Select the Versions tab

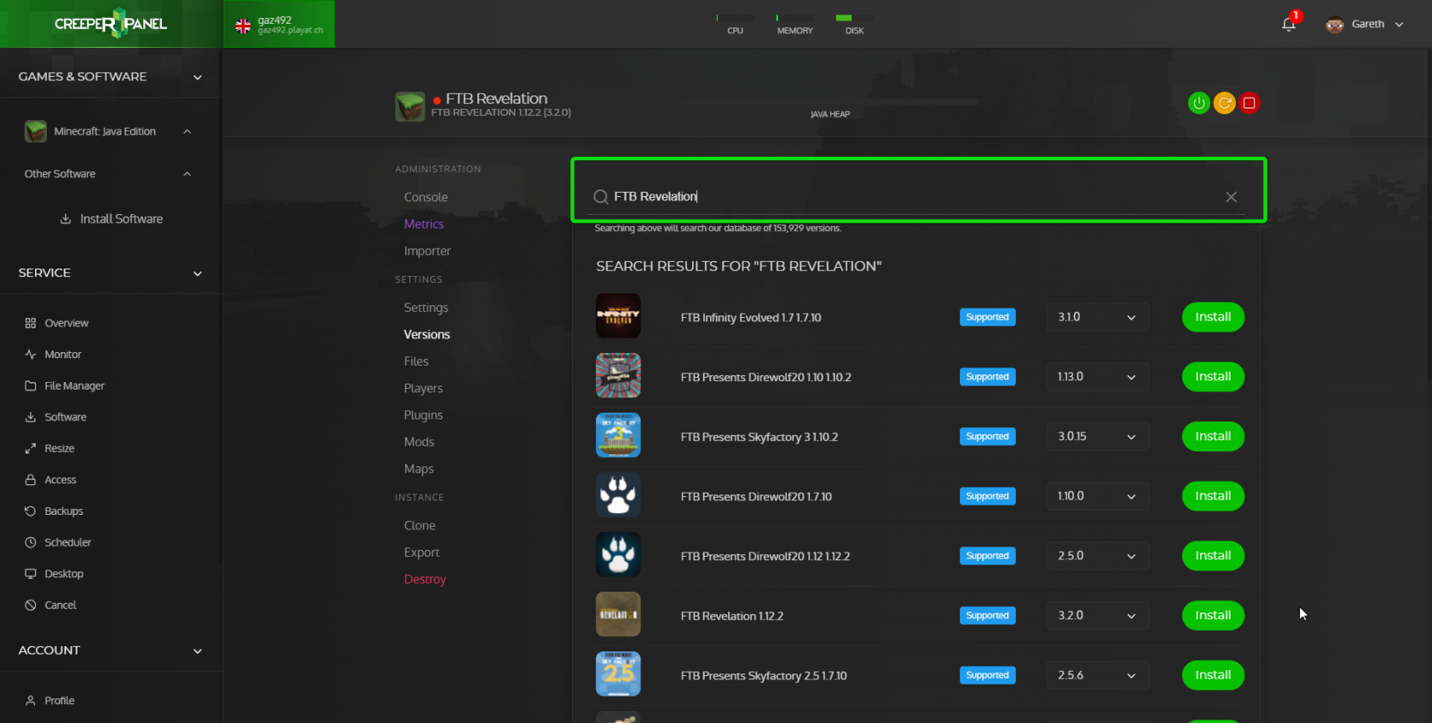tap(427, 335)
